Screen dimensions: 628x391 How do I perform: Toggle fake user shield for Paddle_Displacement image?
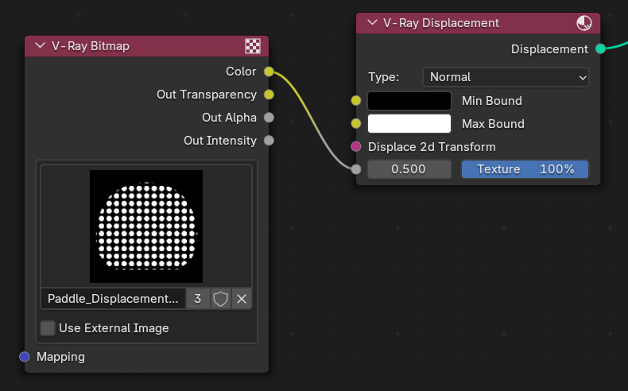220,299
